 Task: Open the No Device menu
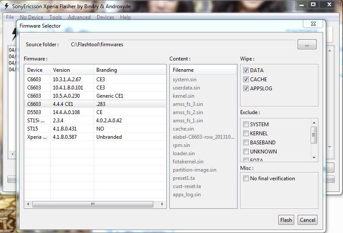click(32, 17)
